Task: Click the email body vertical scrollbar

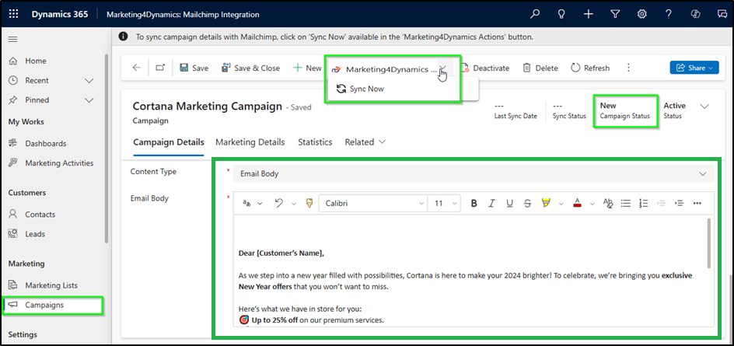Action: [x=710, y=243]
